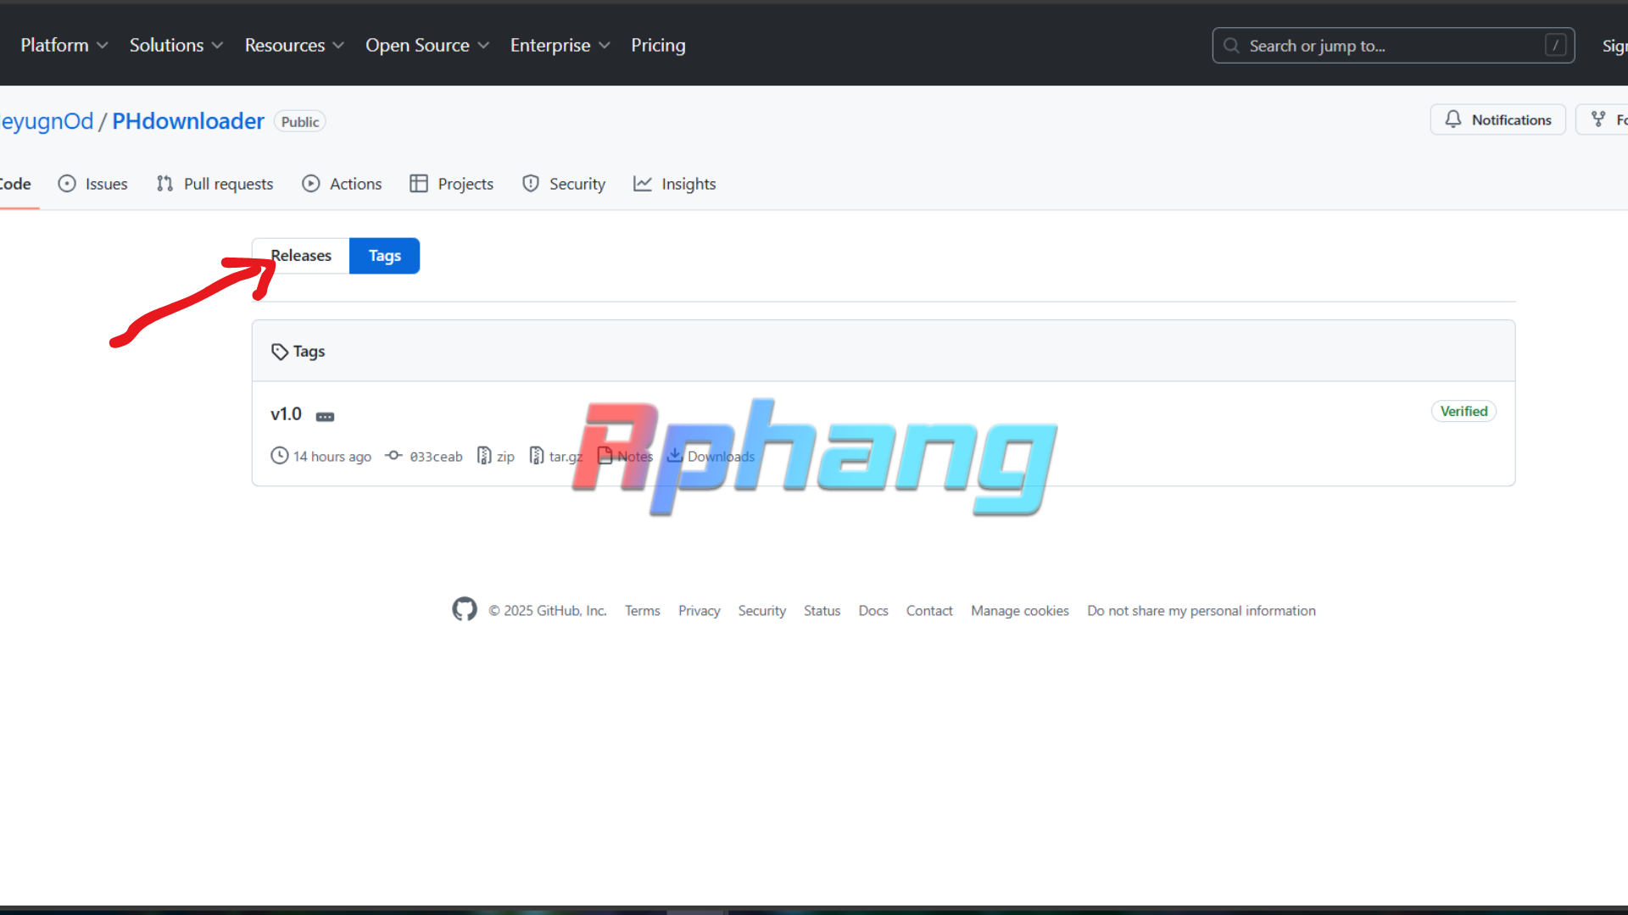Open the Resources dropdown

(294, 46)
